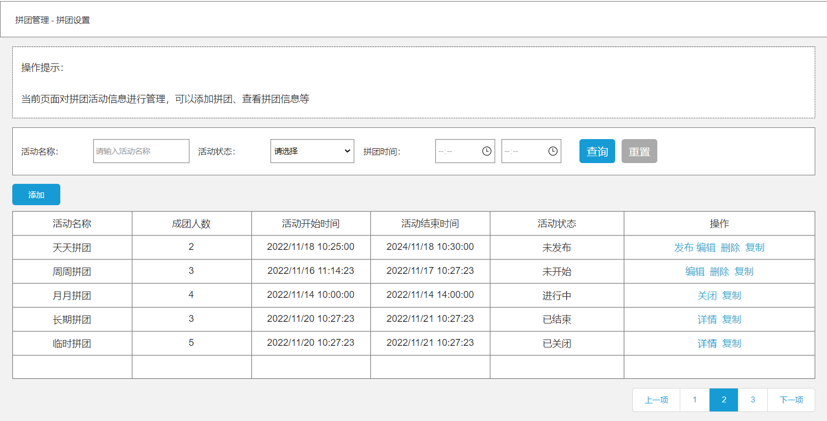Viewport: 827px width, 421px height.
Task: Click the 进行中 status cell
Action: click(x=557, y=295)
